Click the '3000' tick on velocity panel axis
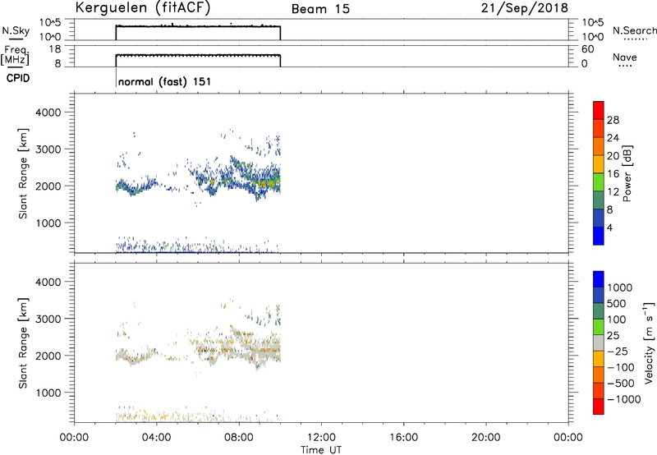This screenshot has width=657, height=455. pos(48,319)
